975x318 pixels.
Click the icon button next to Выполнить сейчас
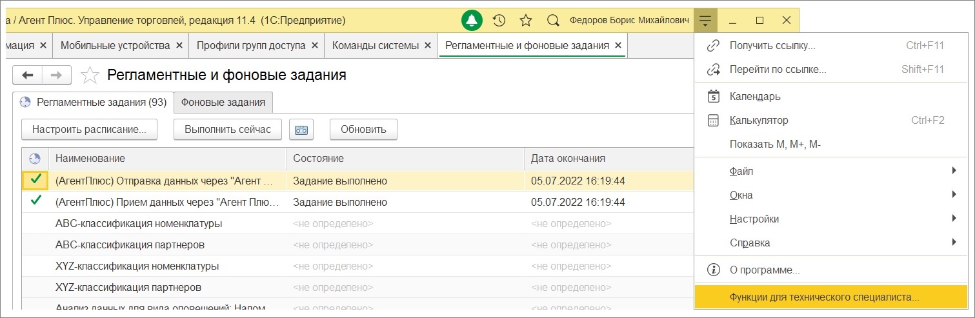(301, 129)
